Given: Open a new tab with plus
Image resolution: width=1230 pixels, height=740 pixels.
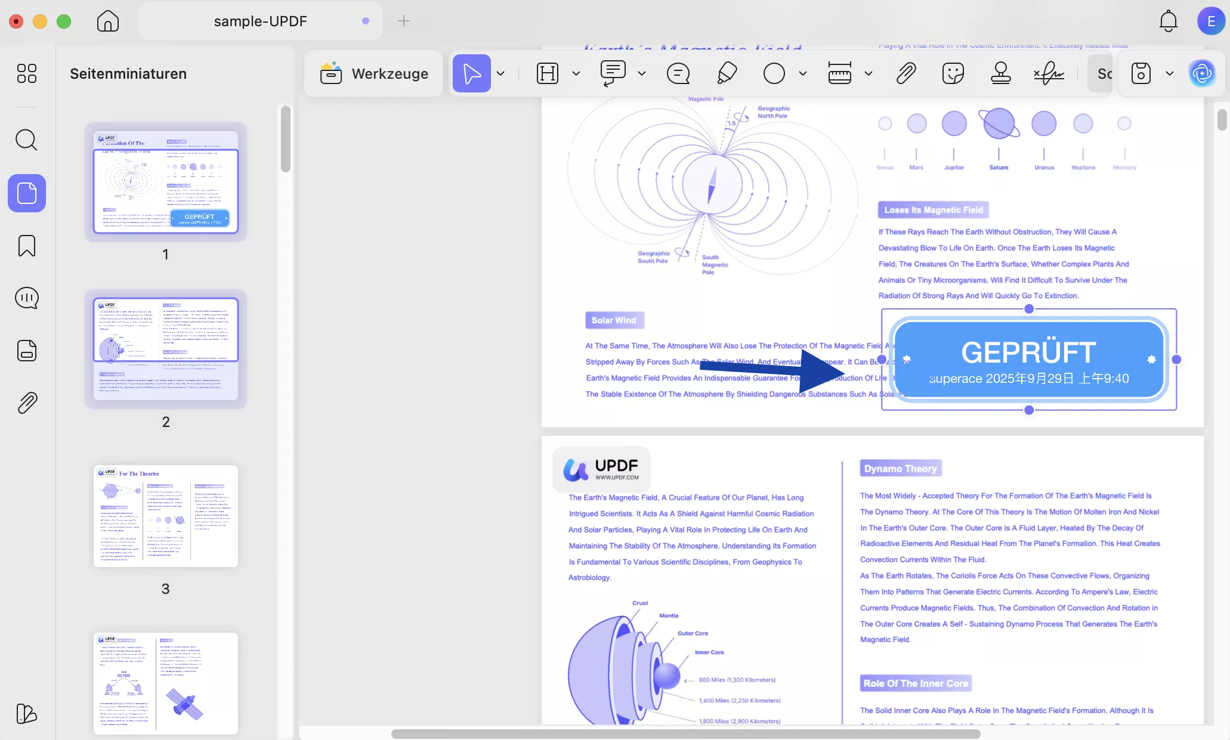Looking at the screenshot, I should click(404, 21).
